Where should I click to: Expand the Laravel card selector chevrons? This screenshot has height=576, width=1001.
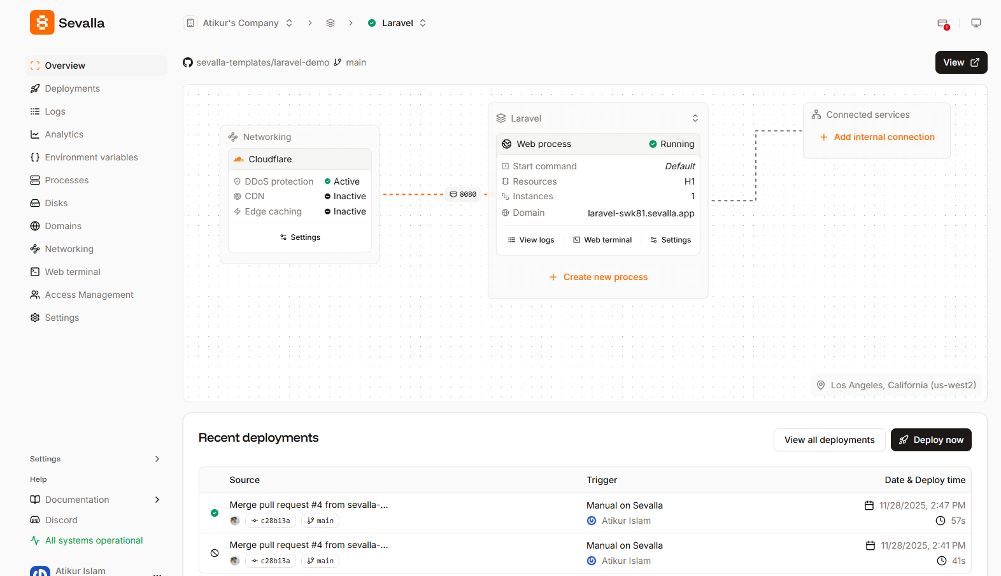(x=695, y=118)
